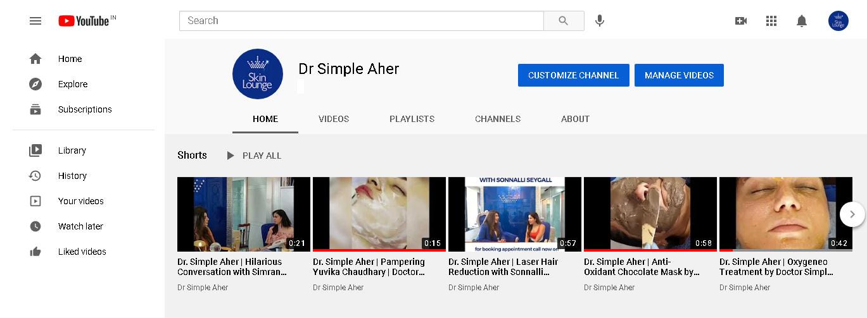Click the 0:58 duration badge
This screenshot has width=867, height=318.
[x=703, y=243]
